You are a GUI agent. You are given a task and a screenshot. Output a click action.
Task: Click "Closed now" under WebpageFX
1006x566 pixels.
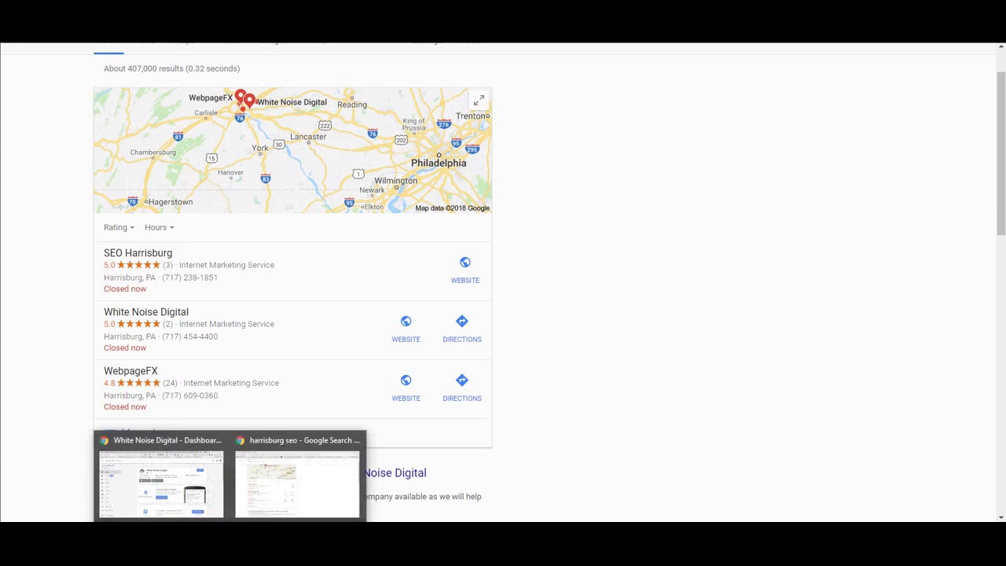[125, 407]
